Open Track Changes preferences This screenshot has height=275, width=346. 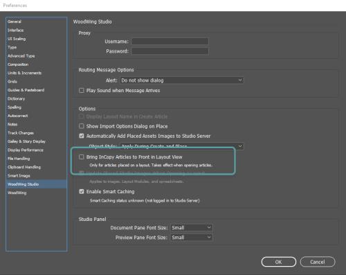[x=21, y=133]
